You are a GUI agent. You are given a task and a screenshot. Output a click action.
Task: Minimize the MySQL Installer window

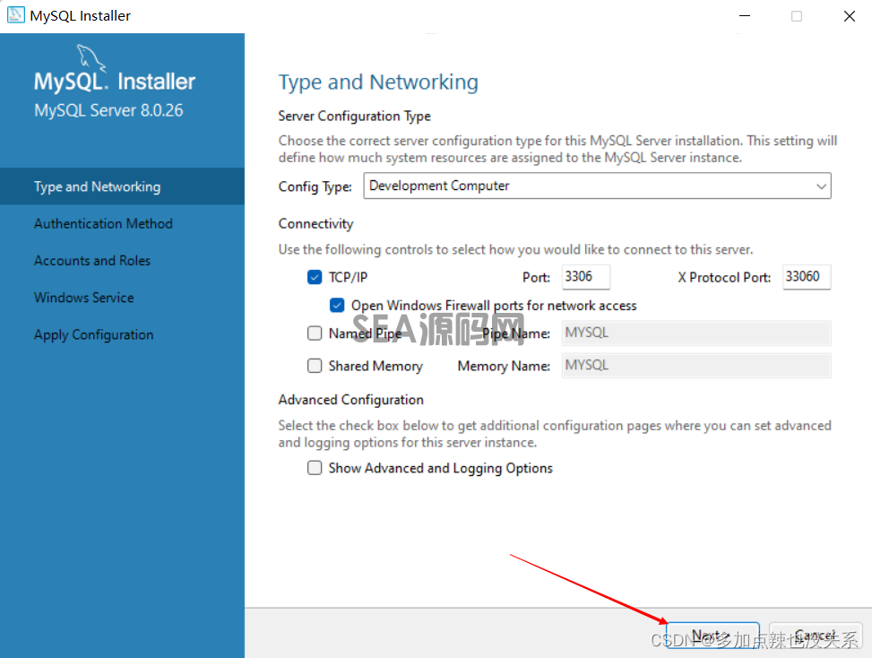(x=745, y=15)
